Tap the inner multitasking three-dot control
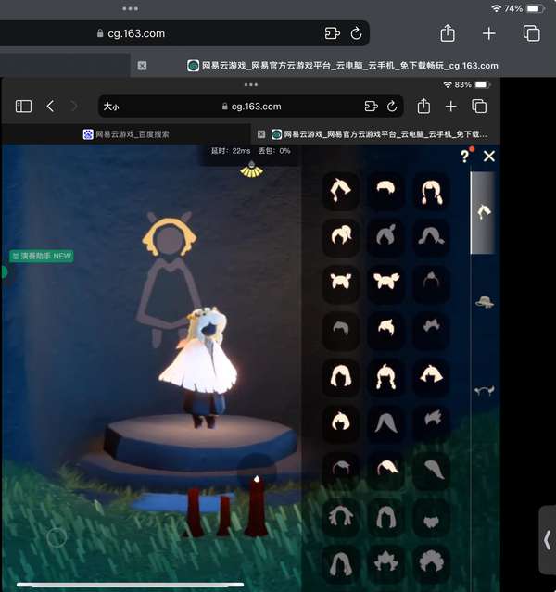The width and height of the screenshot is (556, 592). [251, 84]
